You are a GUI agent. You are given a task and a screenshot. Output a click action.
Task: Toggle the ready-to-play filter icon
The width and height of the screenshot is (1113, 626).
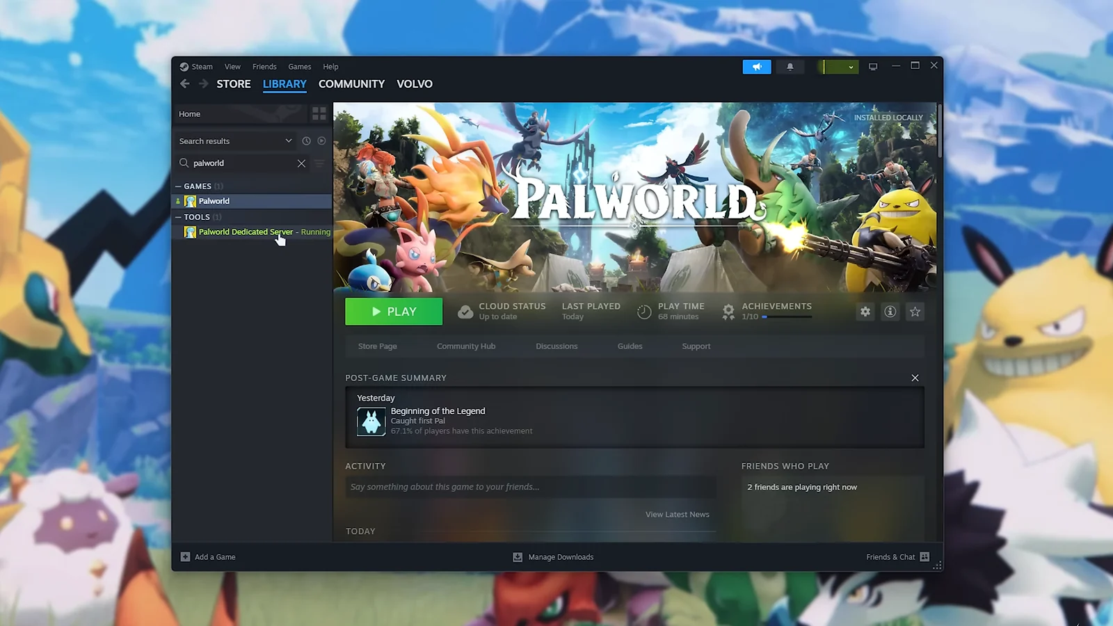321,141
